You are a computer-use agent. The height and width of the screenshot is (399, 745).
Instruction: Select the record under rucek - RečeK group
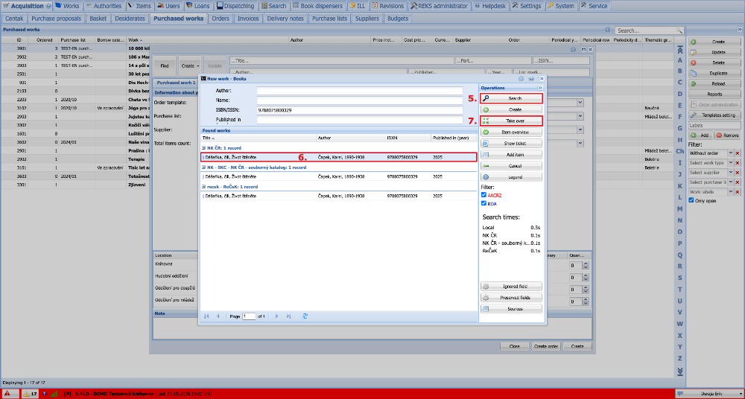338,196
